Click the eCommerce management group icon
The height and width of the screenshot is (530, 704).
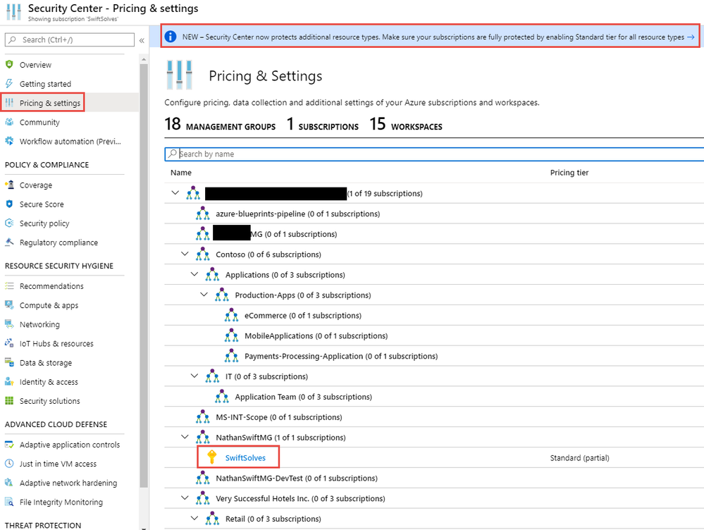coord(231,315)
